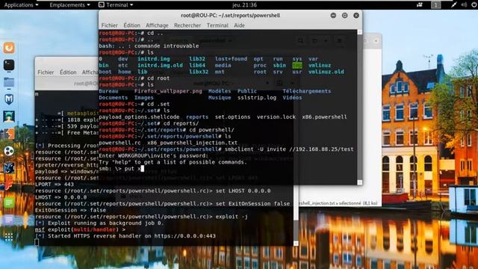This screenshot has width=478, height=269.
Task: Click 'x86.powershell' in .set listing
Action: [324, 117]
